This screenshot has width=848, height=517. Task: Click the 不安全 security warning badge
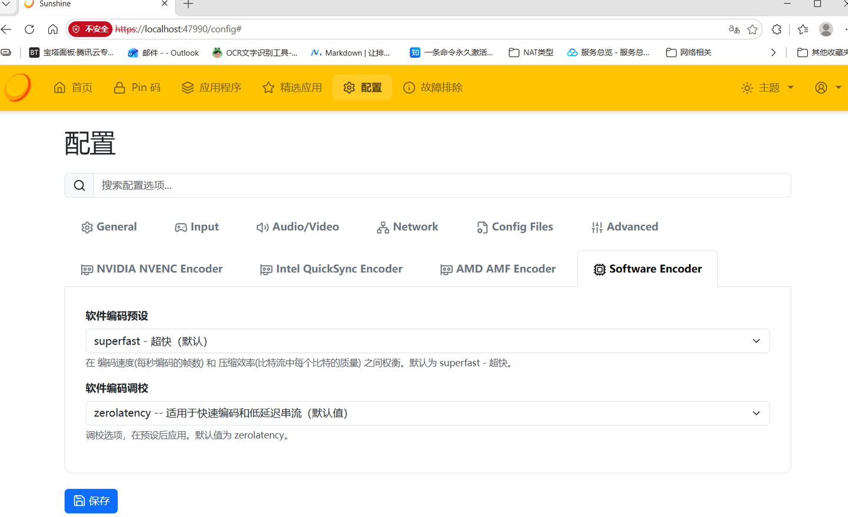(90, 29)
